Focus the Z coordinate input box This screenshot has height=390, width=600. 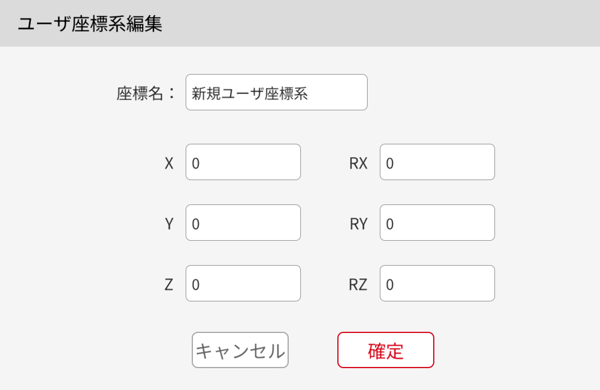click(243, 283)
